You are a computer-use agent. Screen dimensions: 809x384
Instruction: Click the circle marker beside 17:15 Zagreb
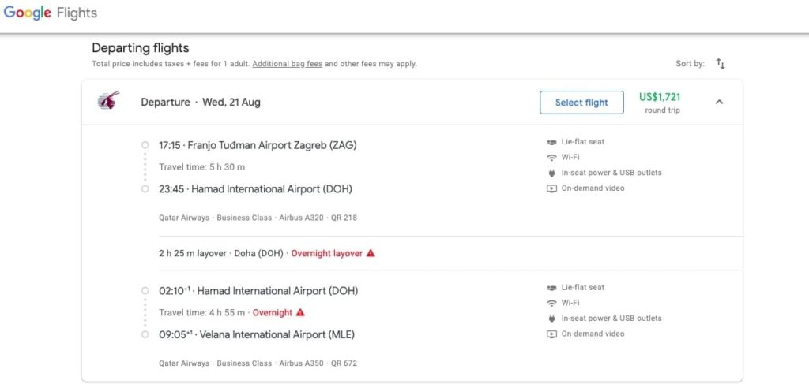coord(145,145)
